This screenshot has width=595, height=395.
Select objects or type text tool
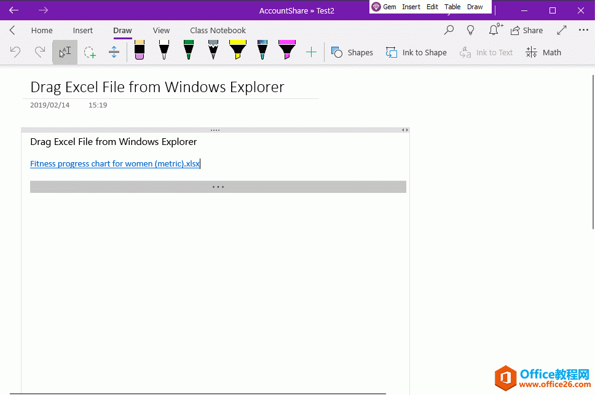pos(65,52)
